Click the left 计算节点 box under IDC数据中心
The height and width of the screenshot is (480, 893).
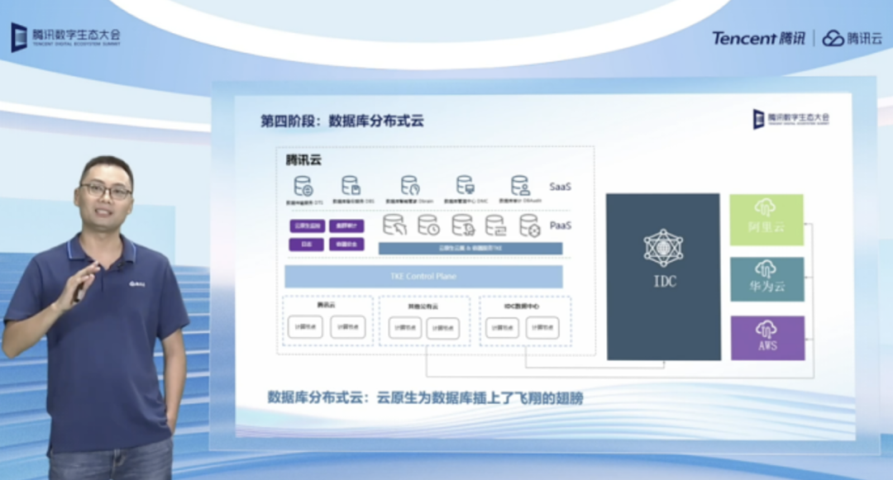[x=502, y=328]
